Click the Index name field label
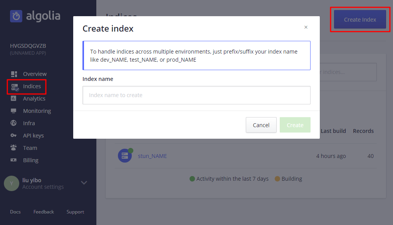The width and height of the screenshot is (393, 225). pos(98,79)
